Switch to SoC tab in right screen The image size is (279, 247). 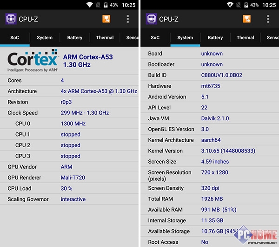(x=155, y=38)
